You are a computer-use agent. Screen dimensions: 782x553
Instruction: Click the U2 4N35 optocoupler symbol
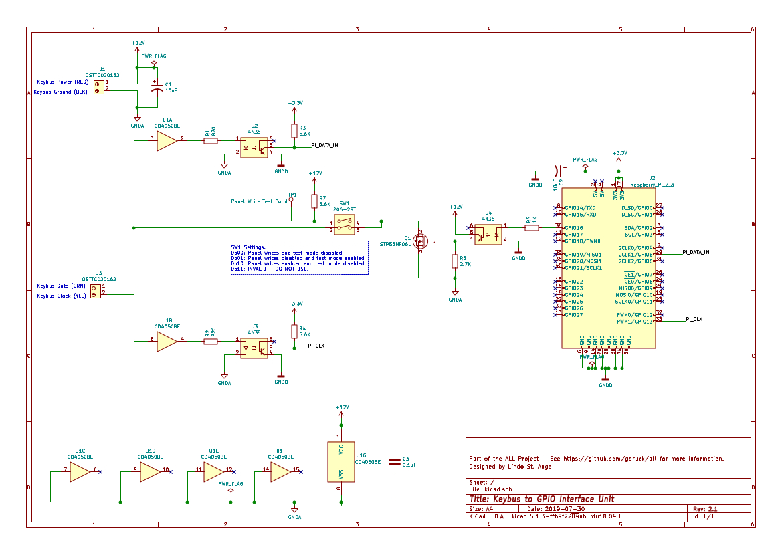(x=254, y=148)
